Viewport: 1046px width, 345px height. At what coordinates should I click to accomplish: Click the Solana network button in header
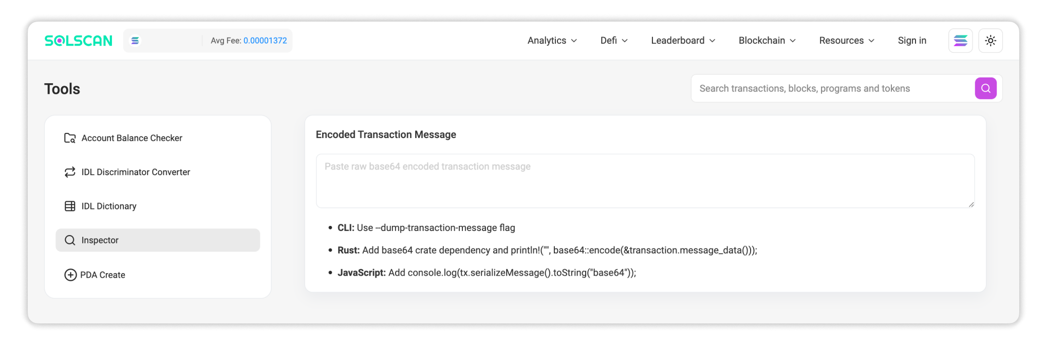click(960, 41)
